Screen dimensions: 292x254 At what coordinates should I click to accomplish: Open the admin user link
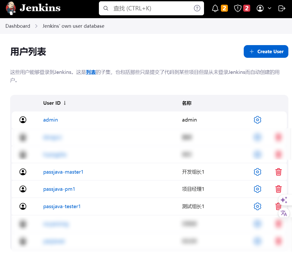(50, 120)
